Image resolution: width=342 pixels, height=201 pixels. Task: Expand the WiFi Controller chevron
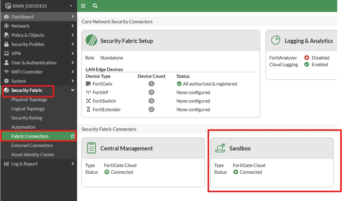(73, 72)
